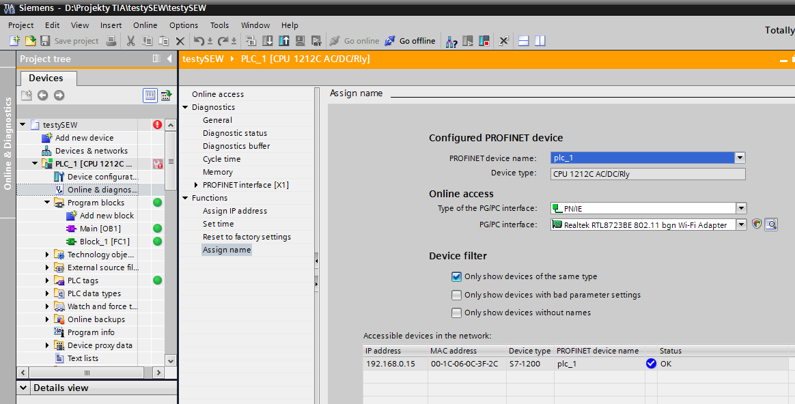Click the Start runtime RT icon
Viewport: 795px width, 404px height.
tap(316, 40)
